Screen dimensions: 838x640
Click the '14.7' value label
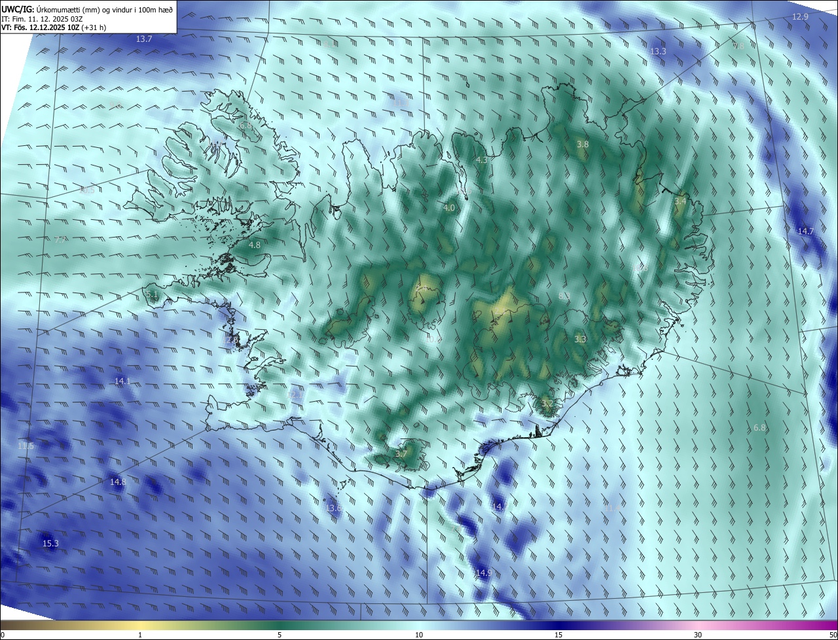tap(805, 232)
